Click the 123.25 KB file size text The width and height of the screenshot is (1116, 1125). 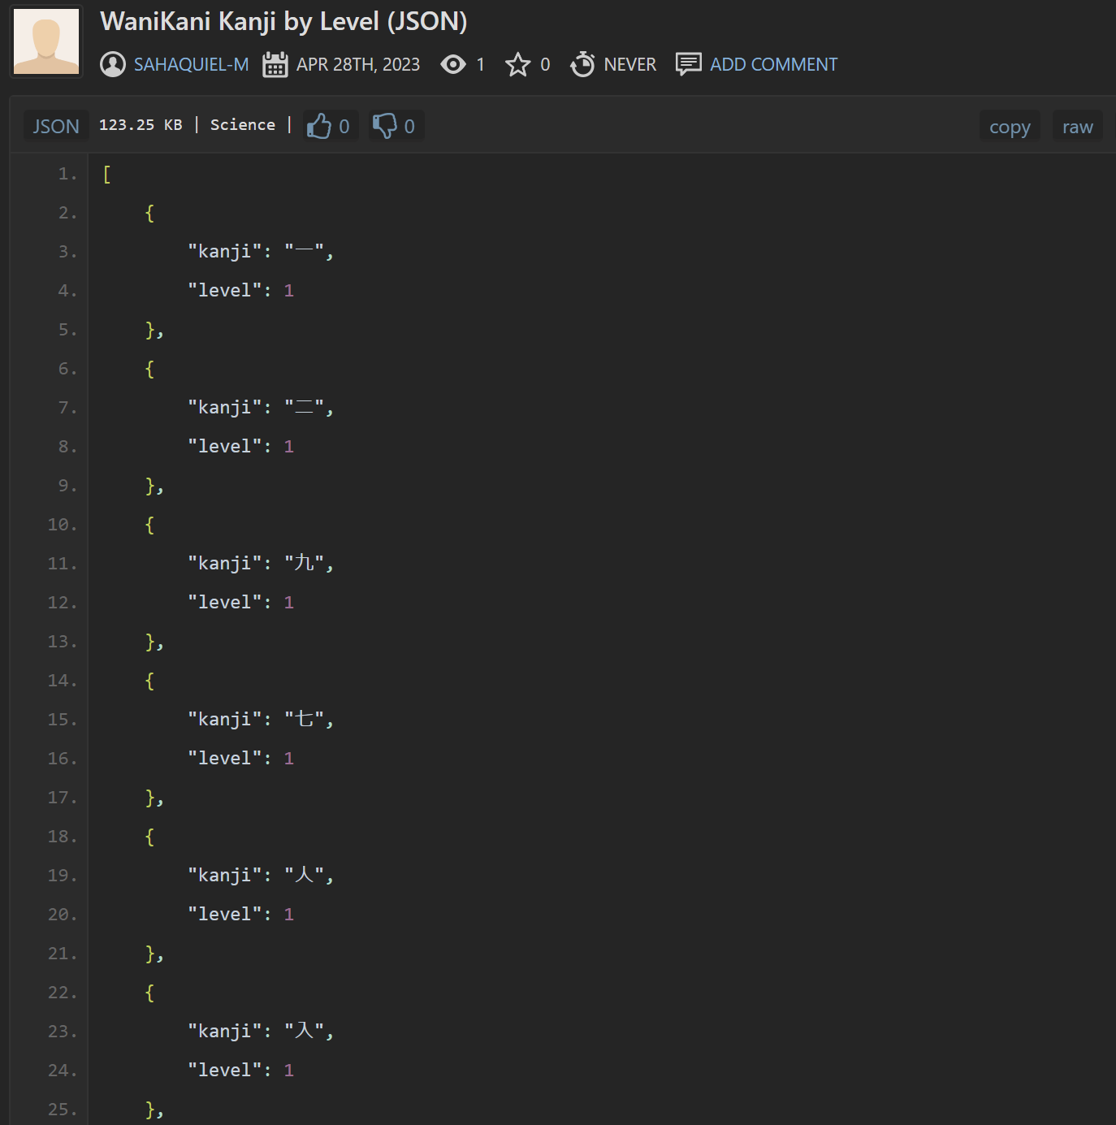141,124
